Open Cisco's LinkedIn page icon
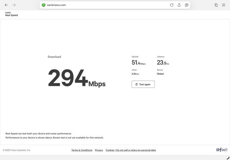This screenshot has width=230, height=160. click(x=223, y=150)
